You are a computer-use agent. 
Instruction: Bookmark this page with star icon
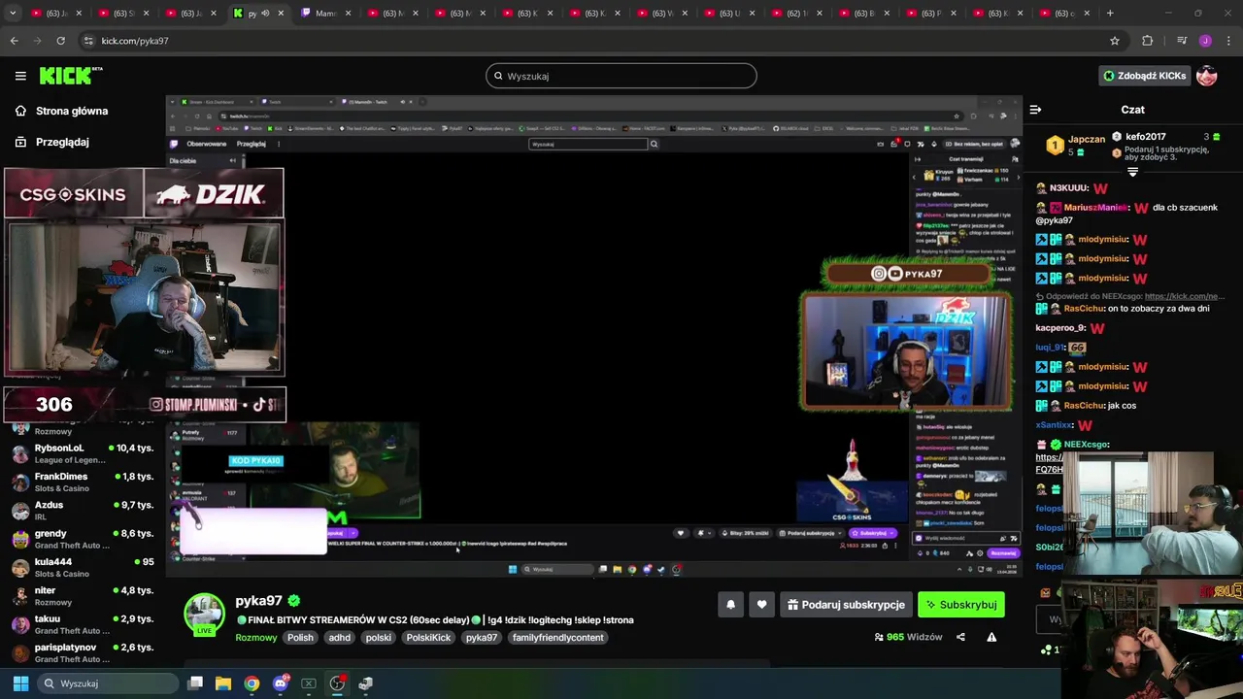pos(1115,41)
